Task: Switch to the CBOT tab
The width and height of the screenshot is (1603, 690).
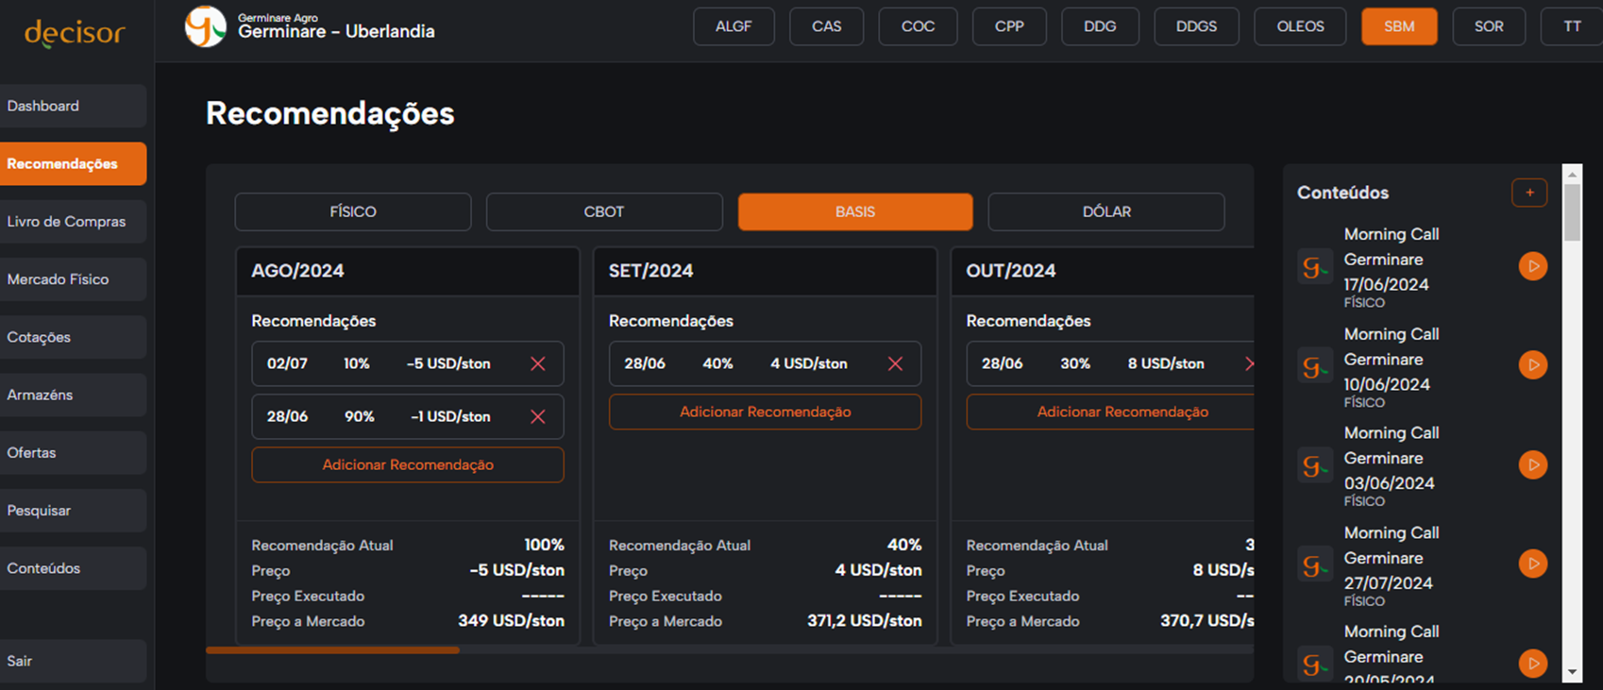Action: pyautogui.click(x=604, y=211)
